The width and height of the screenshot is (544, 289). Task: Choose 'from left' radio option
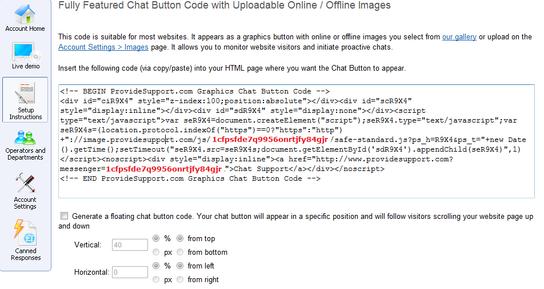coord(179,266)
